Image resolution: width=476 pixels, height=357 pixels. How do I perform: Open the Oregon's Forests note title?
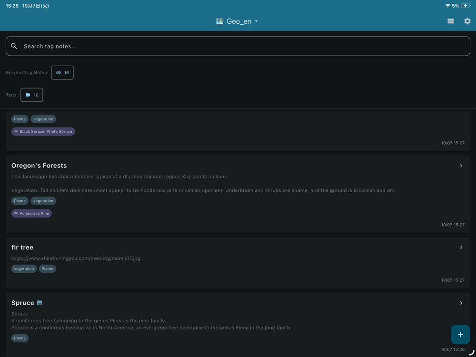[x=39, y=166]
